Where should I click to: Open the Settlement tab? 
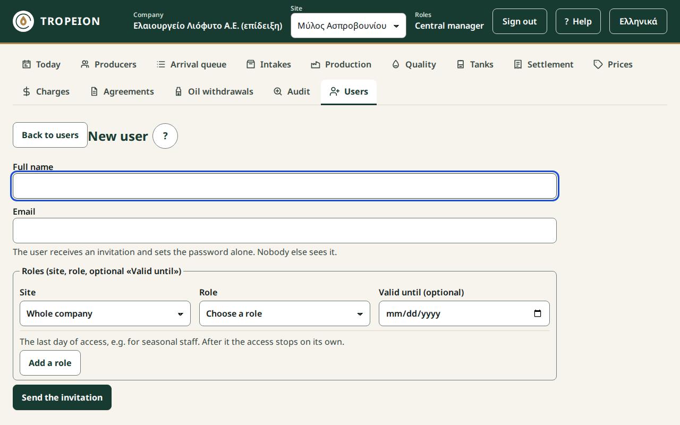coord(543,64)
